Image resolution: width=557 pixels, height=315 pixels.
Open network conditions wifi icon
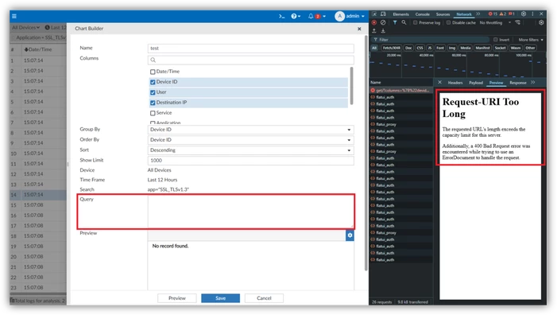tap(518, 22)
